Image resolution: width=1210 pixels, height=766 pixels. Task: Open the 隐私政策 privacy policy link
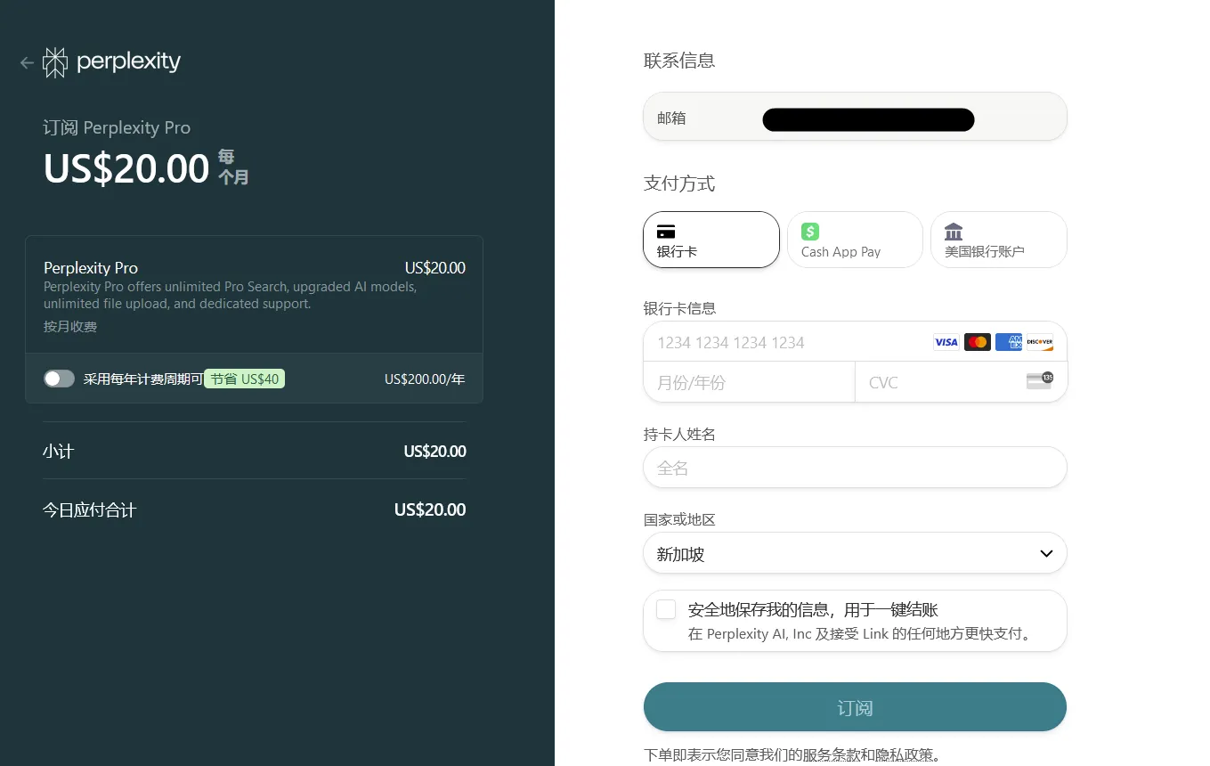tap(905, 754)
